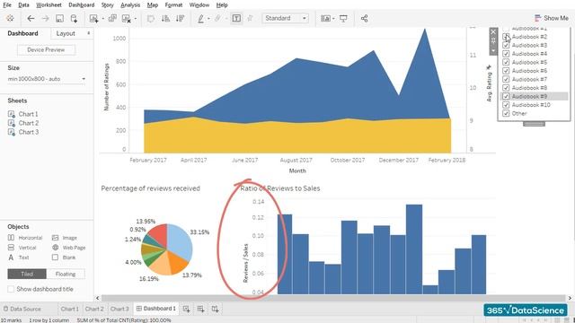Select the Vertical container object

tap(22, 248)
